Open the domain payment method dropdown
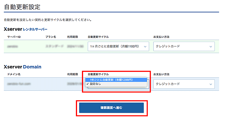 [x=184, y=84]
